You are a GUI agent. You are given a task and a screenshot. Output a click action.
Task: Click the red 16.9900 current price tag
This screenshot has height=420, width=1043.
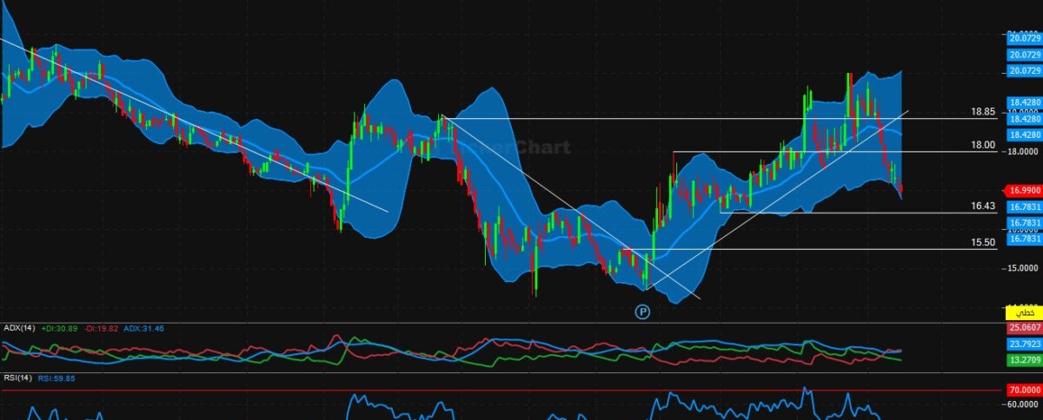(x=1023, y=190)
